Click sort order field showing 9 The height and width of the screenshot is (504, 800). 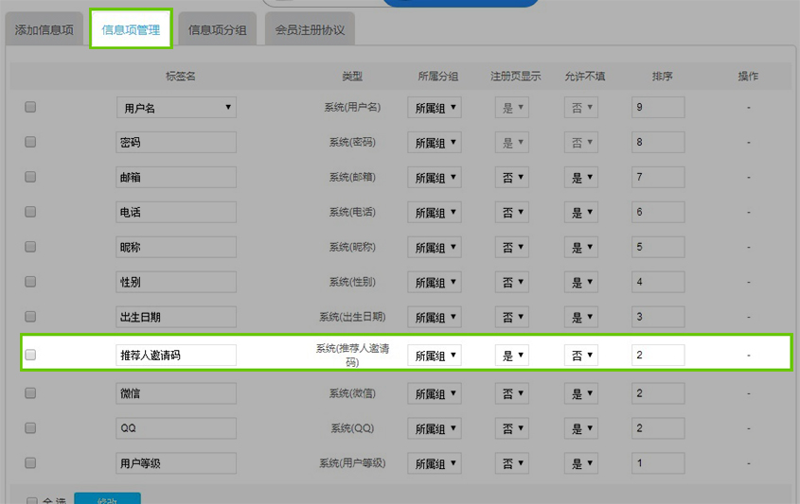pyautogui.click(x=658, y=108)
